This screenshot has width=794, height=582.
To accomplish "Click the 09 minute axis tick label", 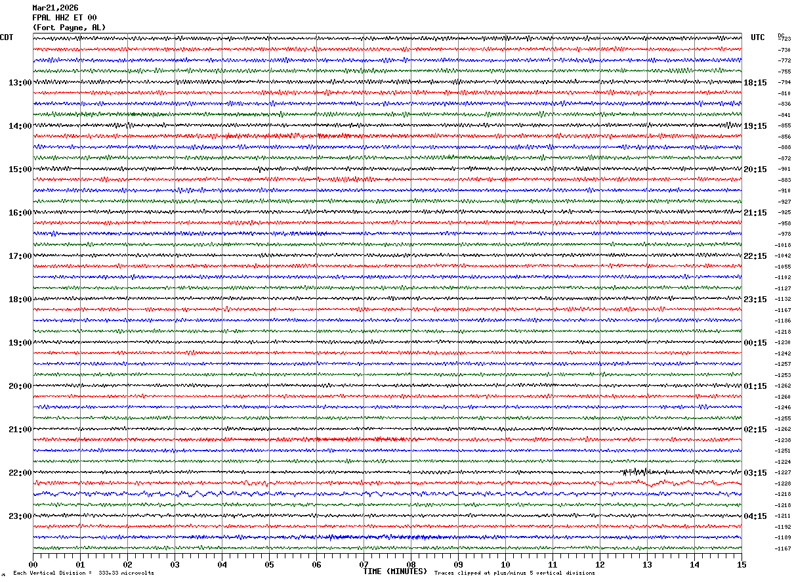I will 458,565.
